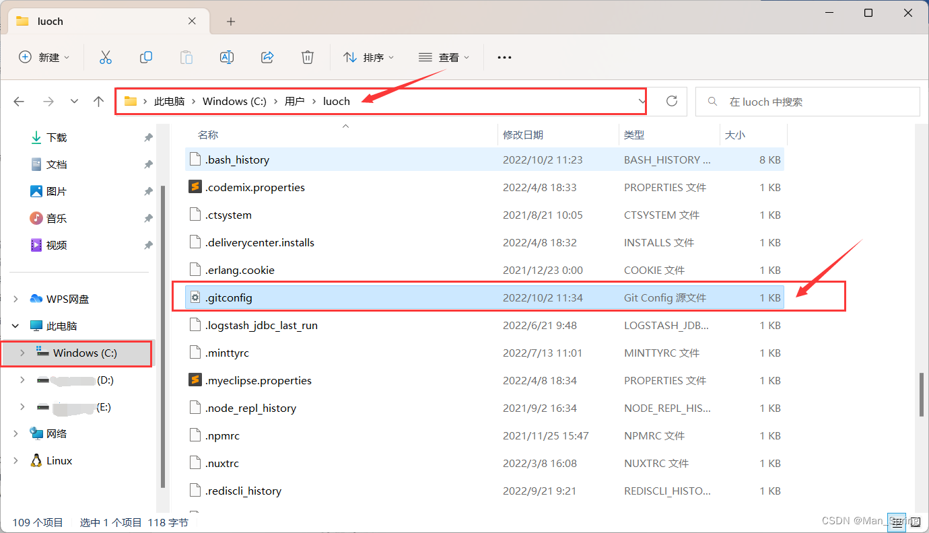Sort by 修改日期 column header
This screenshot has height=533, width=929.
coord(523,135)
